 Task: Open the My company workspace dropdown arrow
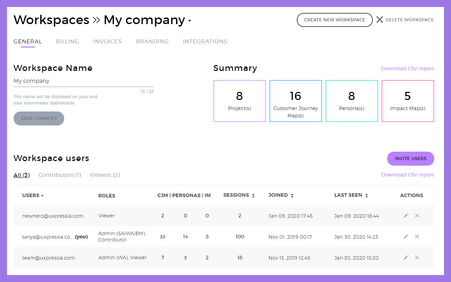click(190, 21)
